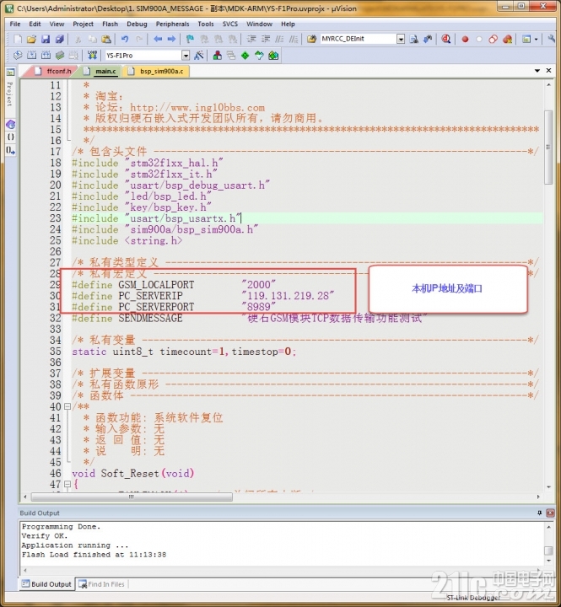
Task: Switch to the ffconf.h tab
Action: [x=53, y=71]
